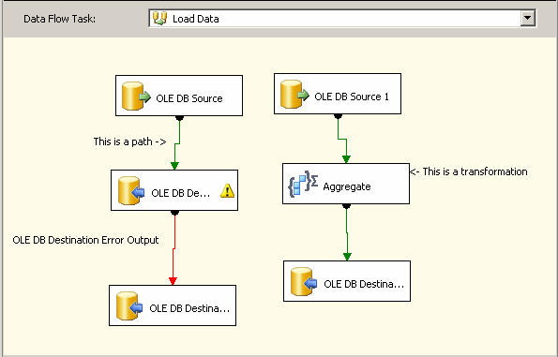Select destination icon below the red error path
The width and height of the screenshot is (558, 357).
129,306
